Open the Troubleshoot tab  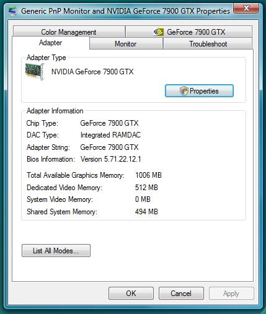click(x=208, y=44)
